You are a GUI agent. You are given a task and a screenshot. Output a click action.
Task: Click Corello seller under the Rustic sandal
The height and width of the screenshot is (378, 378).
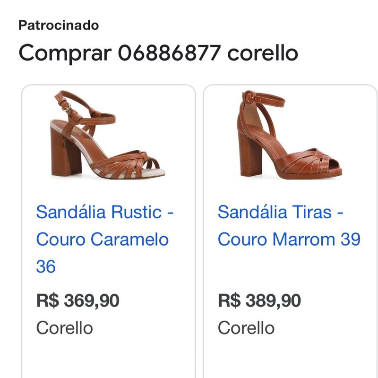point(64,328)
